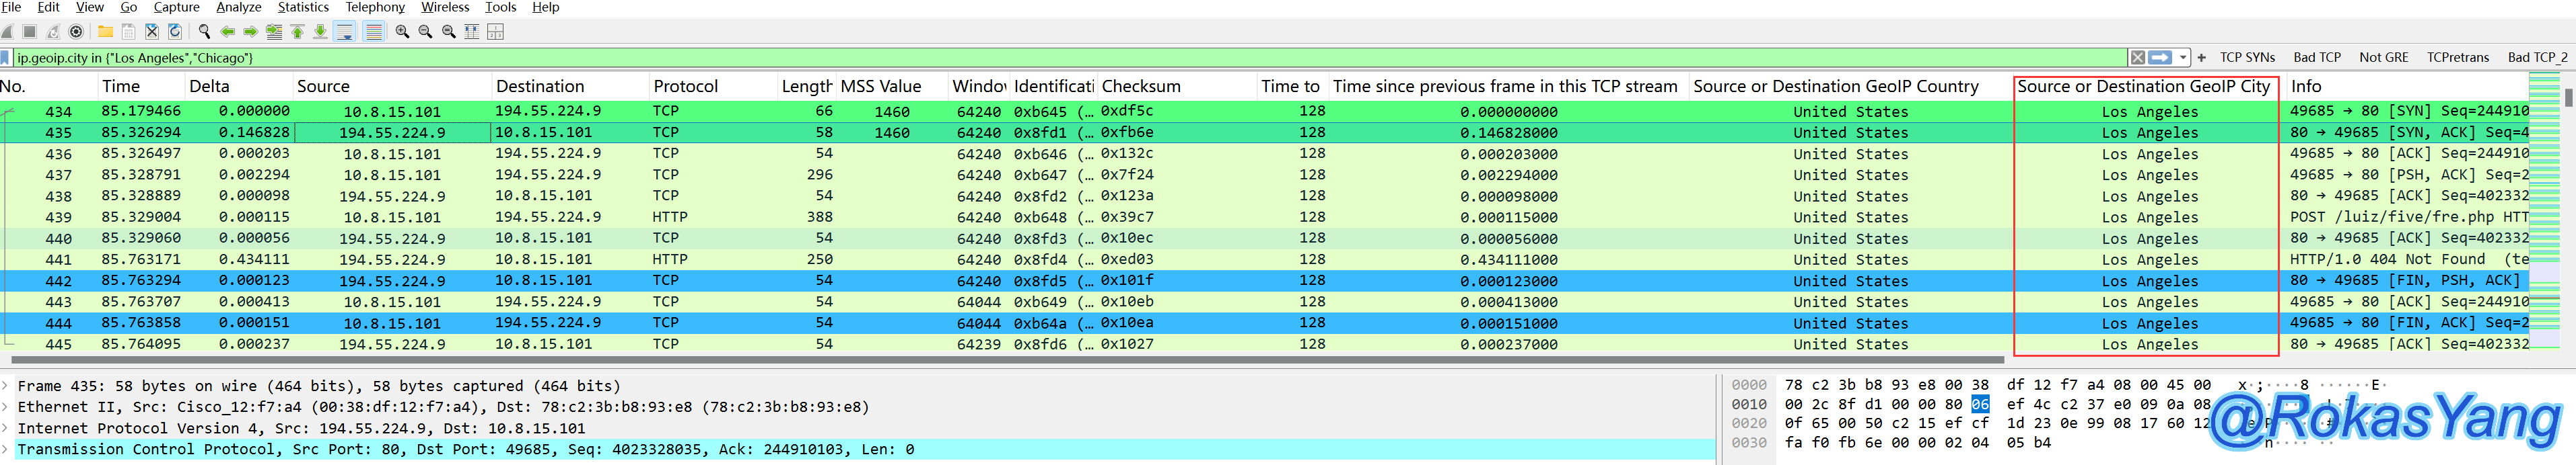
Task: Open display filter bookmark menu
Action: (x=6, y=58)
